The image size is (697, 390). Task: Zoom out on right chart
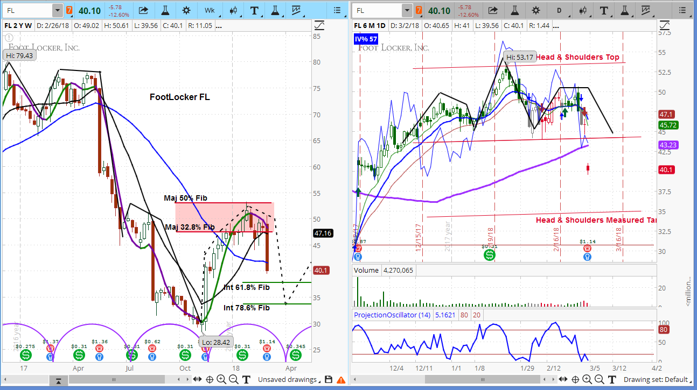(x=599, y=380)
